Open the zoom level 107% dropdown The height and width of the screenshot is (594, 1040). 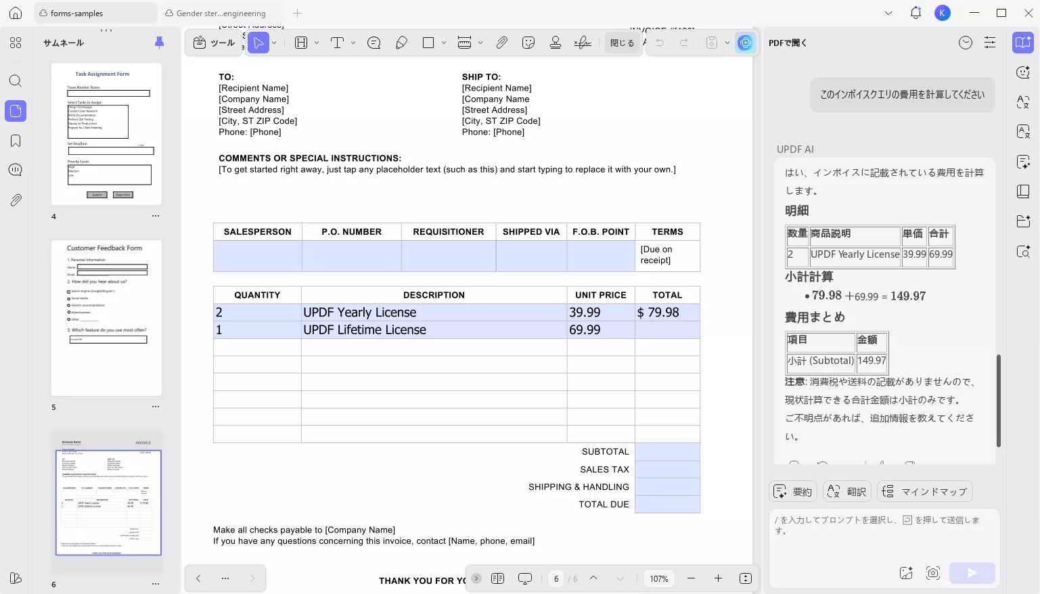(x=658, y=578)
